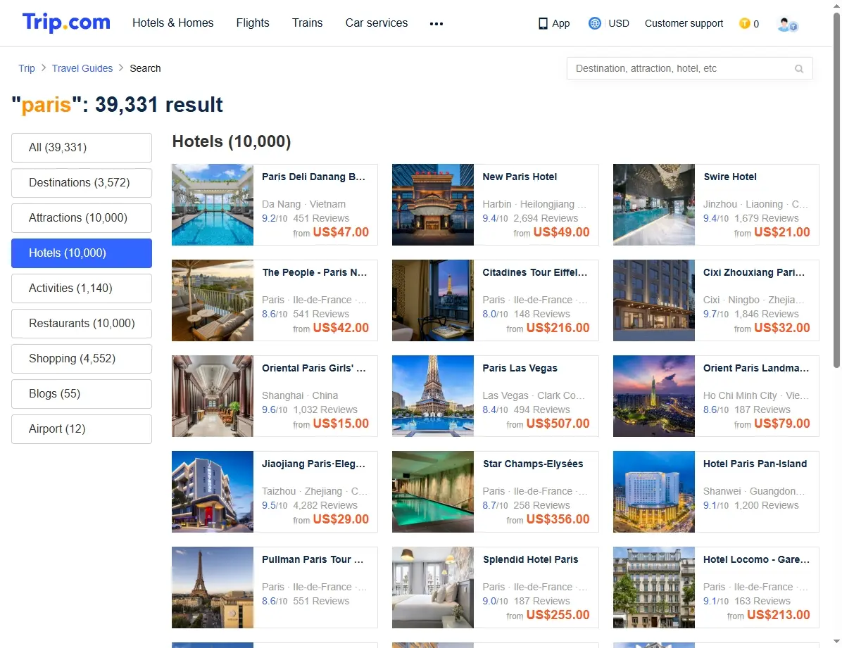Go to Travel Guides breadcrumb
842x648 pixels.
pos(82,68)
